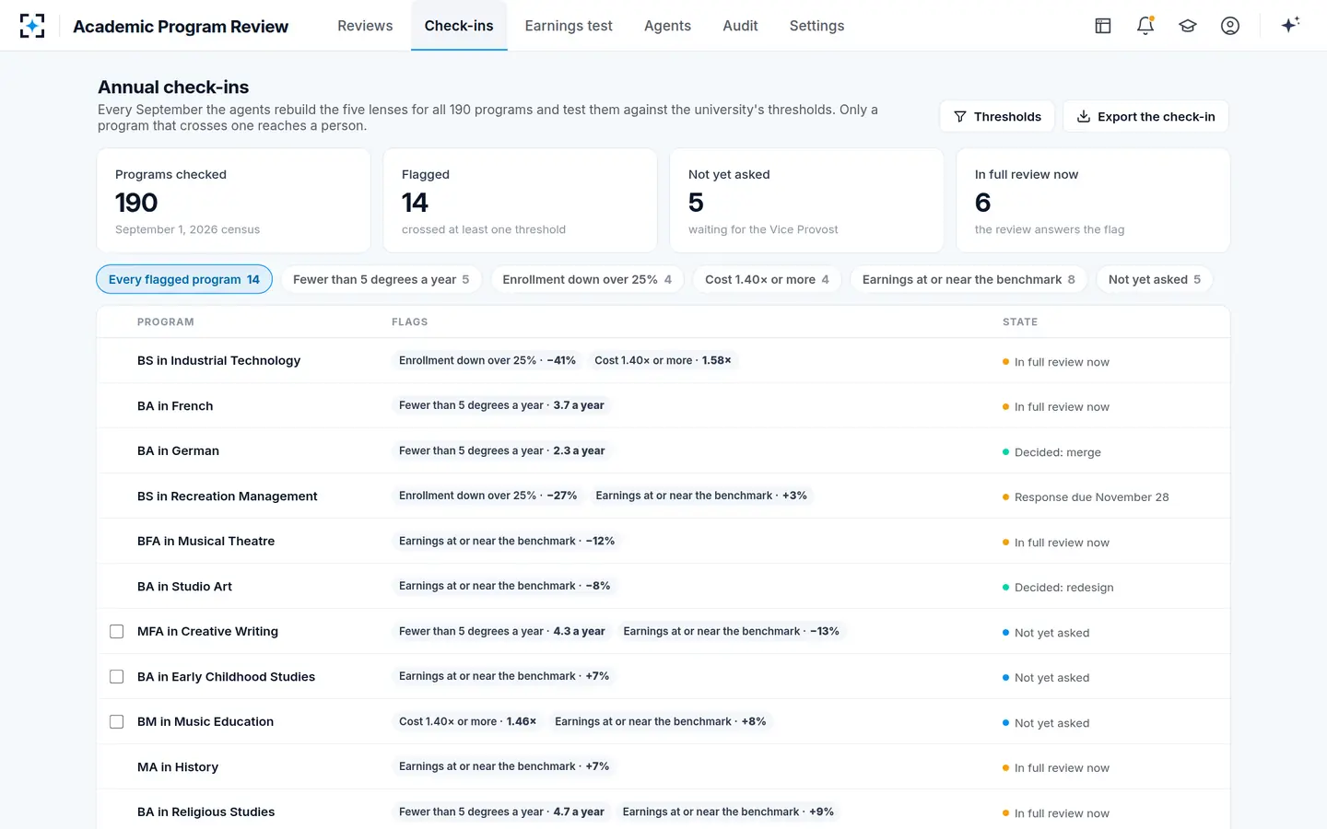1327x829 pixels.
Task: Open the user account icon
Action: (1230, 26)
